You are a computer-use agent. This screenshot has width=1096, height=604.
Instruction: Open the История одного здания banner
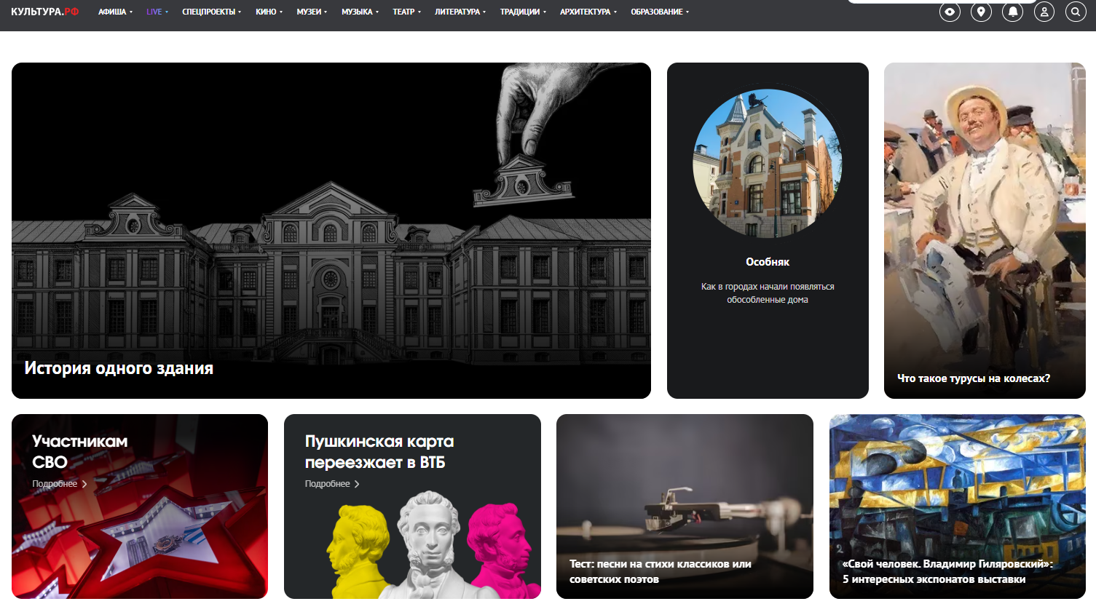(x=331, y=231)
